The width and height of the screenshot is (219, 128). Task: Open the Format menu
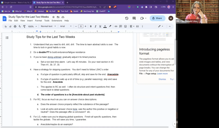pyautogui.click(x=38, y=20)
